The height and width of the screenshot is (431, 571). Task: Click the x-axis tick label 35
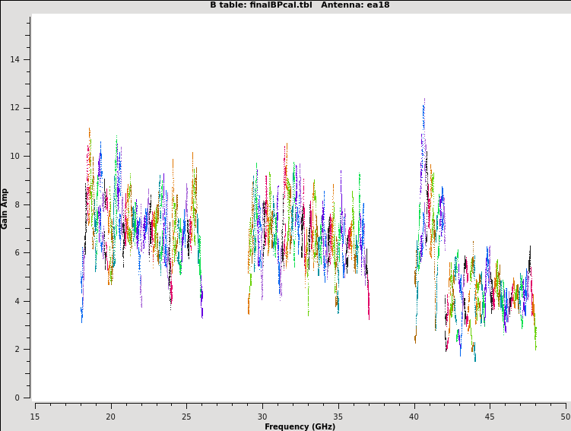tap(338, 417)
